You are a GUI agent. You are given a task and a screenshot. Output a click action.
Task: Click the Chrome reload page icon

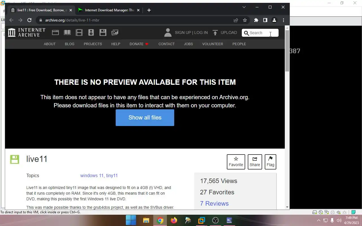[29, 20]
